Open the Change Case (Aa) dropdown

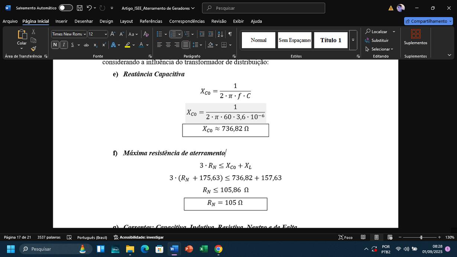133,34
